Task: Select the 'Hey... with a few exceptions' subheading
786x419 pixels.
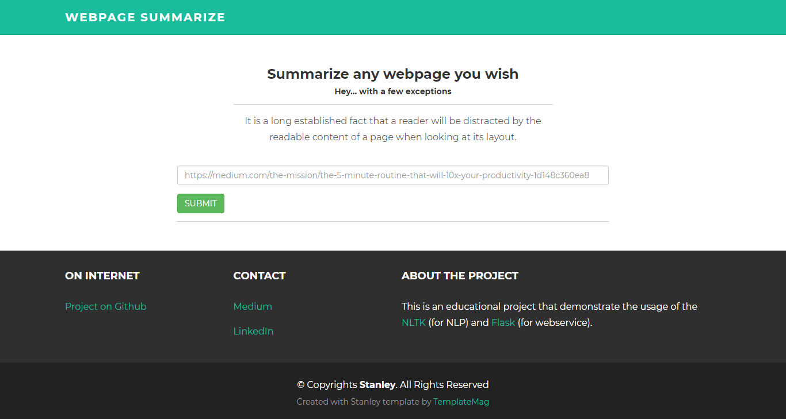Action: tap(392, 91)
